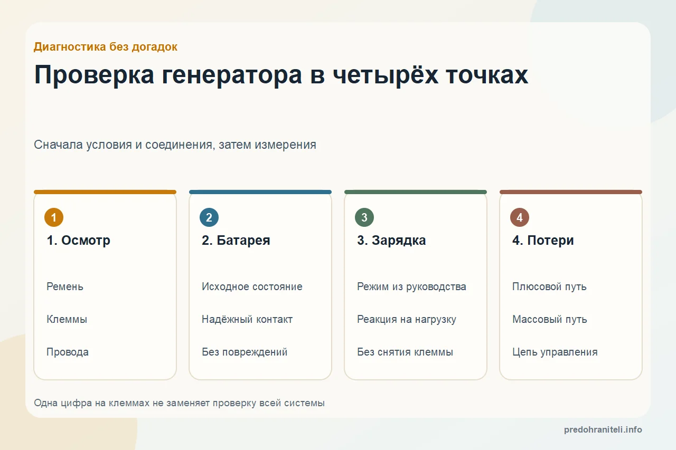Click the 'Провода' item

click(x=68, y=352)
